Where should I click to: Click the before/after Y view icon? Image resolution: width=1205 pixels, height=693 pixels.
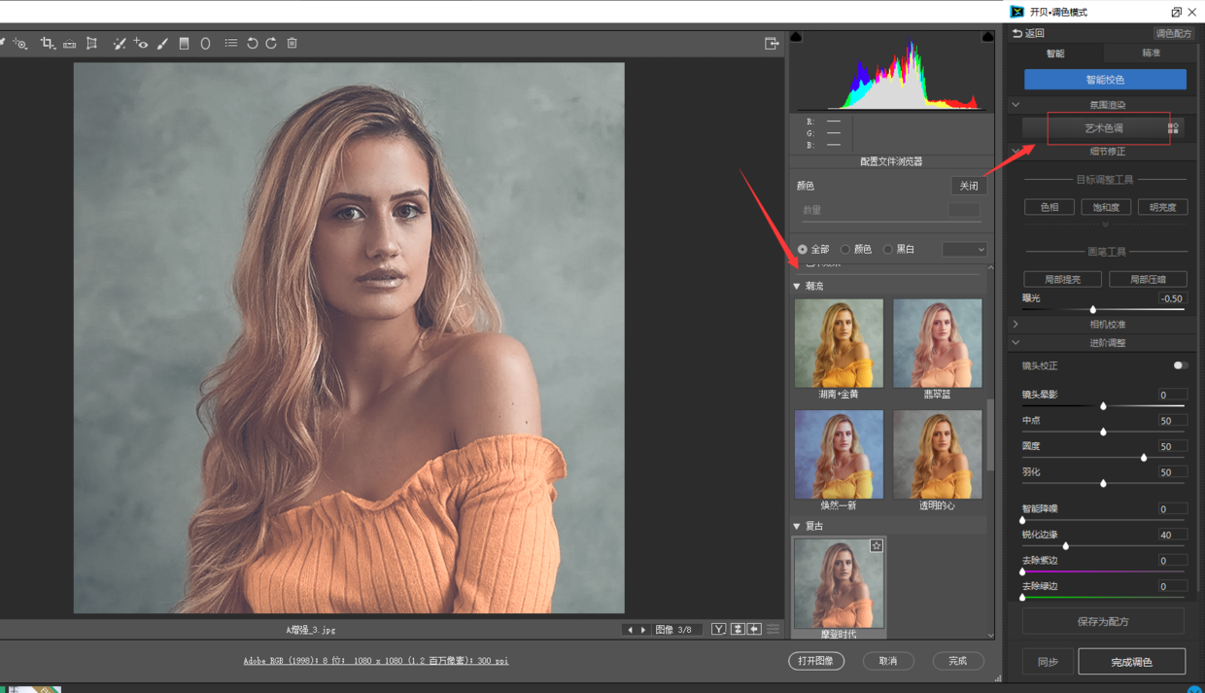718,630
